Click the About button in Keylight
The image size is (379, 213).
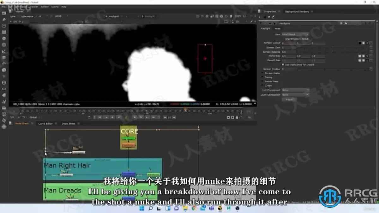[289, 99]
